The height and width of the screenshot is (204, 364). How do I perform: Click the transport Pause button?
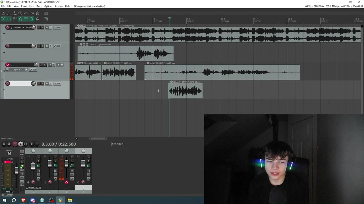tap(36, 144)
